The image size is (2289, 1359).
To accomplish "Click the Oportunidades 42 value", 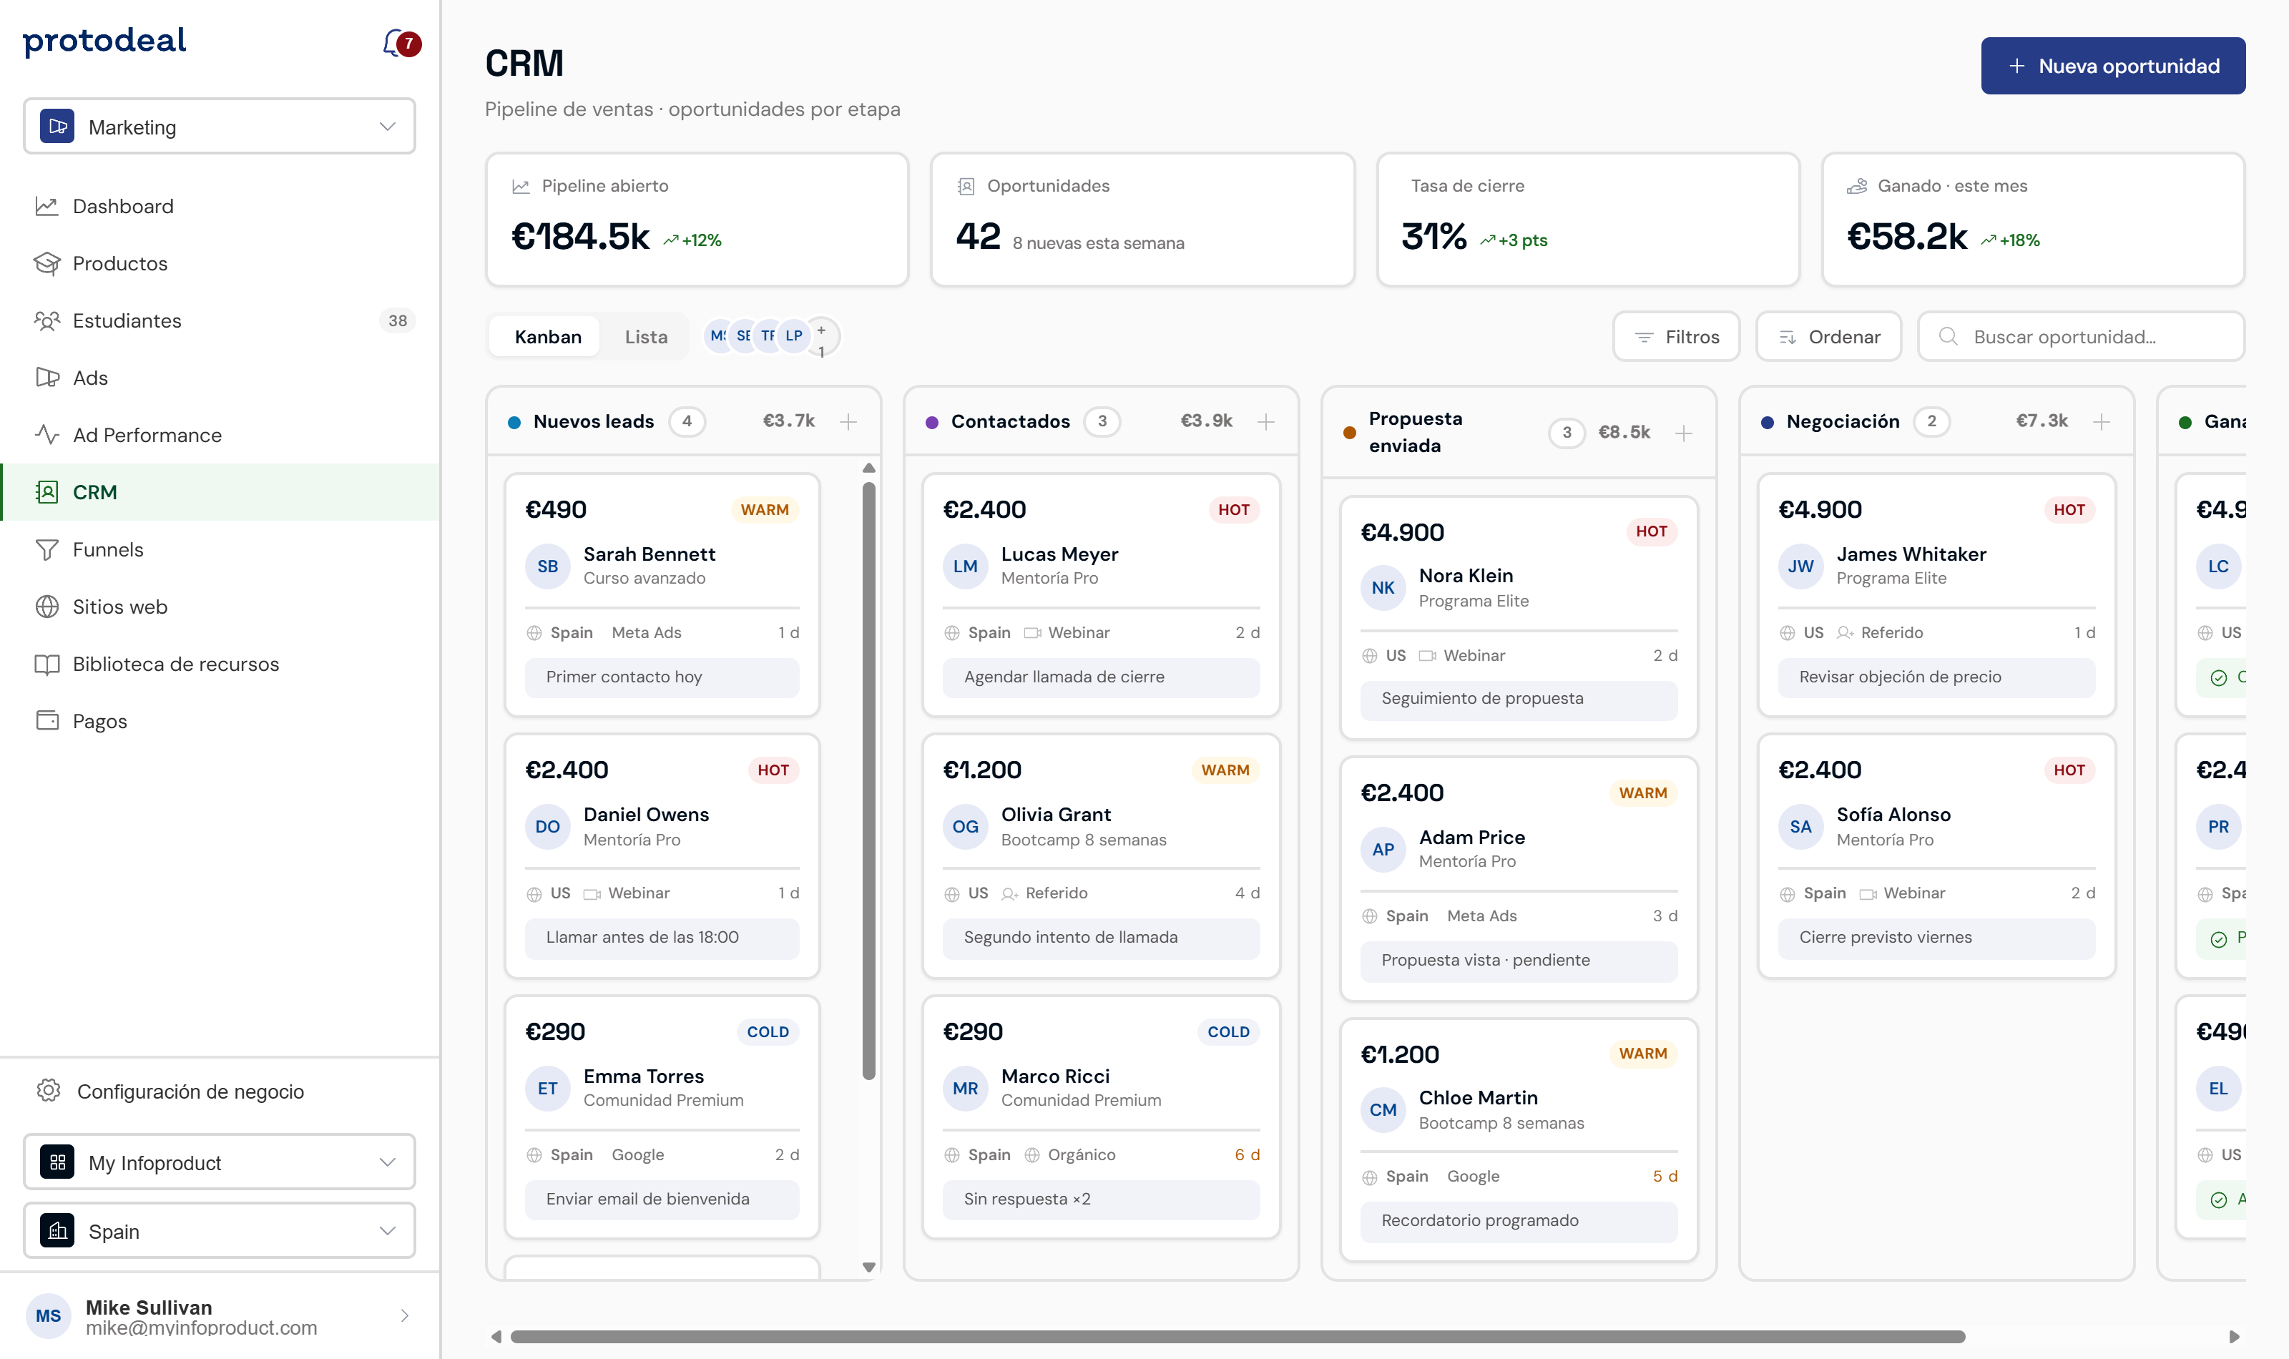I will [x=978, y=236].
